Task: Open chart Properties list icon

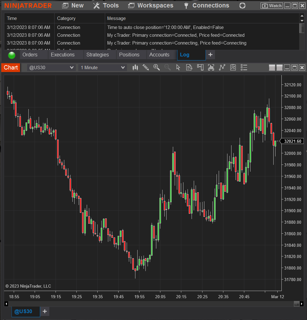Action: (244, 67)
